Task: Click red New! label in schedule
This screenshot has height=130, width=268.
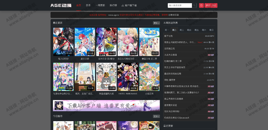Action: pos(200,42)
